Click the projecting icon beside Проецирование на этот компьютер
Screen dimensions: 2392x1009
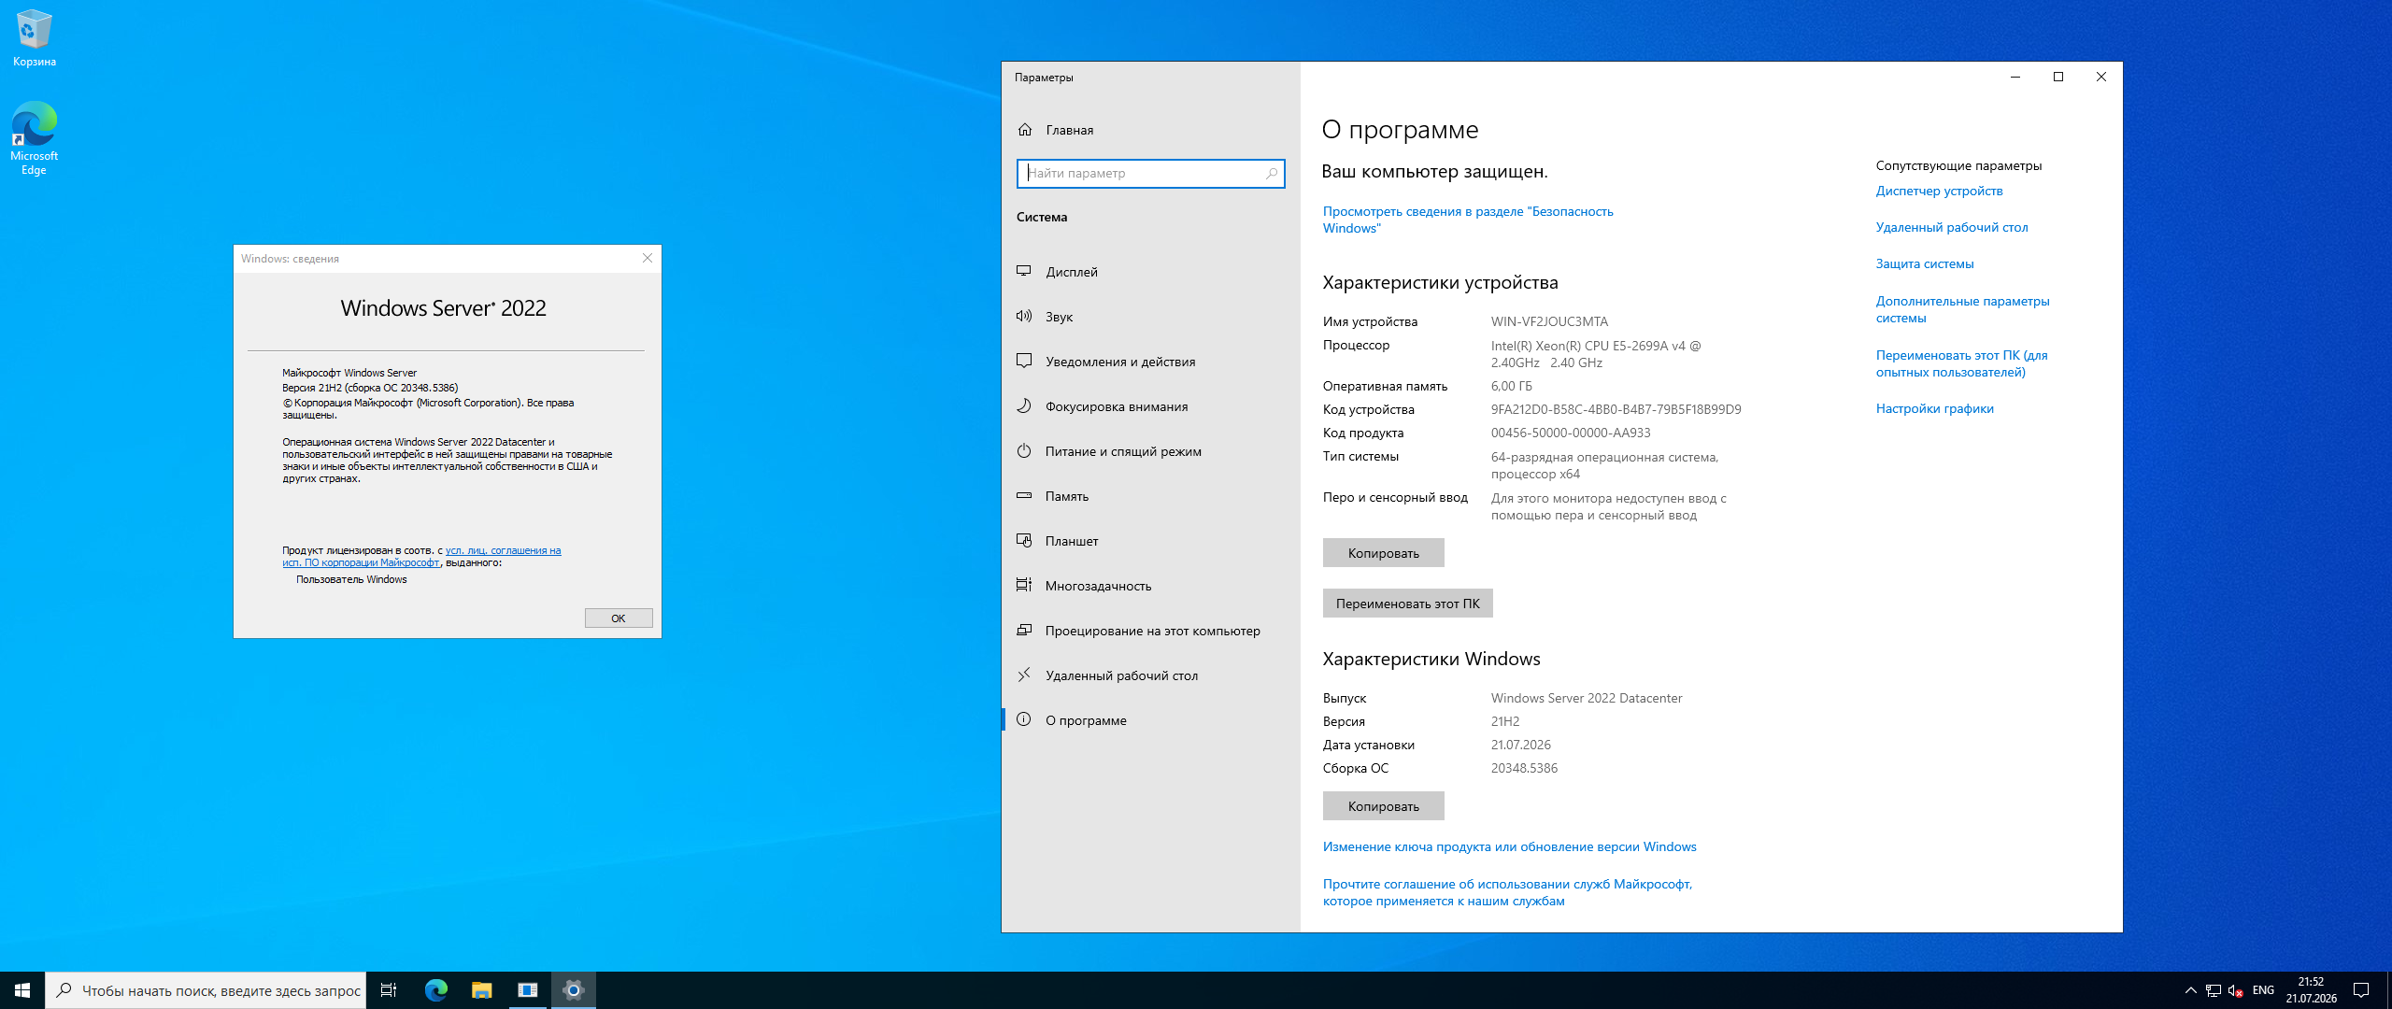coord(1024,631)
